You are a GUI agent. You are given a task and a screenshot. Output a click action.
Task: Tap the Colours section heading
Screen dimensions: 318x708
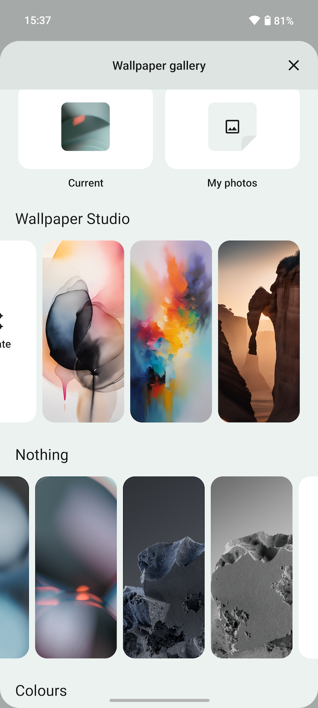41,691
